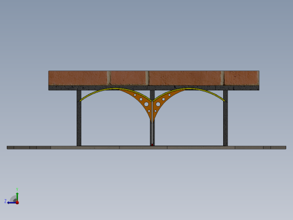Pick the largest hole in left orange bracket

point(146,104)
